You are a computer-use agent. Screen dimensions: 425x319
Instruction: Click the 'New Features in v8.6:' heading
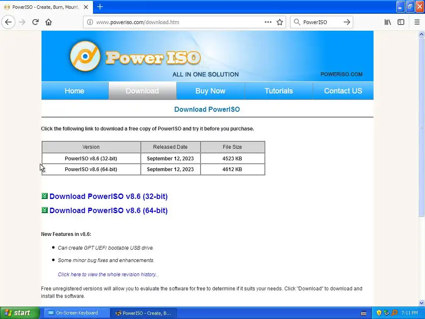pos(66,234)
